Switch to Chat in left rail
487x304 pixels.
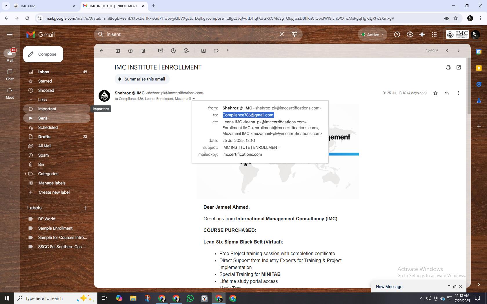pos(10,75)
